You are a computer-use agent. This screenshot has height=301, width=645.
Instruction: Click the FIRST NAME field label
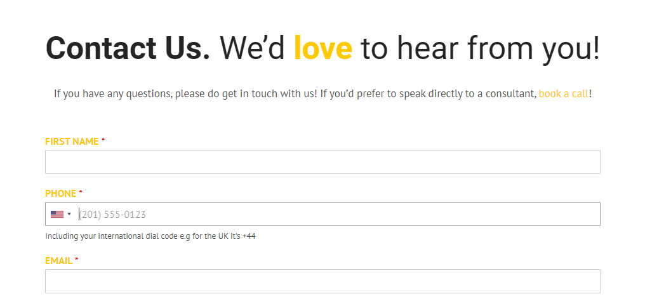tap(72, 142)
